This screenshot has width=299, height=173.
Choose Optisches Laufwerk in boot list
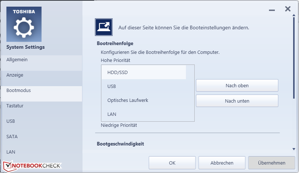click(x=144, y=100)
